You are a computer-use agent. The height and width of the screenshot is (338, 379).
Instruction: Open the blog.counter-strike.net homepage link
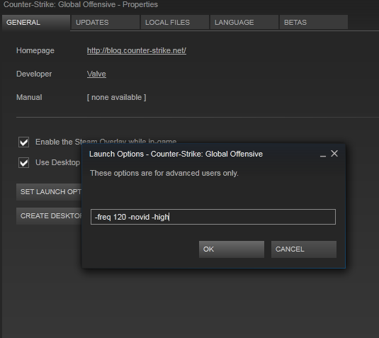point(137,50)
